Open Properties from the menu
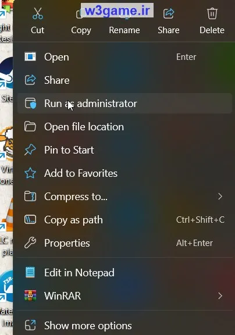This screenshot has width=235, height=335. [124, 243]
